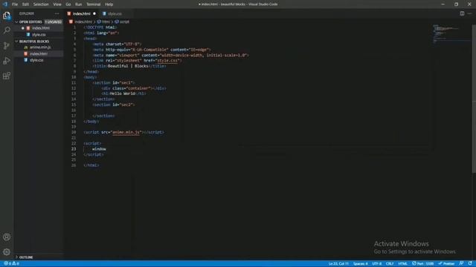Open the Run menu
476x267 pixels.
(78, 4)
